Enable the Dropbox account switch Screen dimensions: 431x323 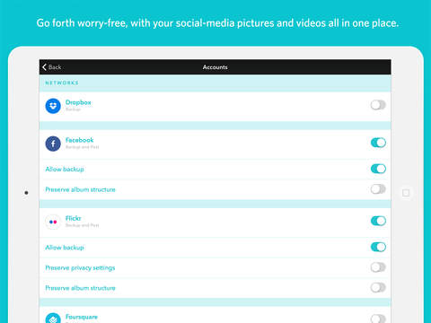coord(378,105)
